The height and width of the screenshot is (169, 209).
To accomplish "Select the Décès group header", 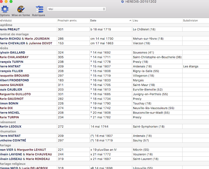I will (x=104, y=48).
